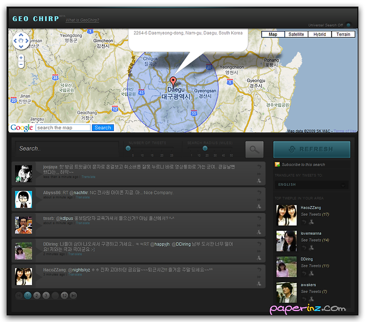Click follow icon under HacoZZang in Top Tweple
Image resolution: width=365 pixels, height=322 pixels.
coord(311,222)
